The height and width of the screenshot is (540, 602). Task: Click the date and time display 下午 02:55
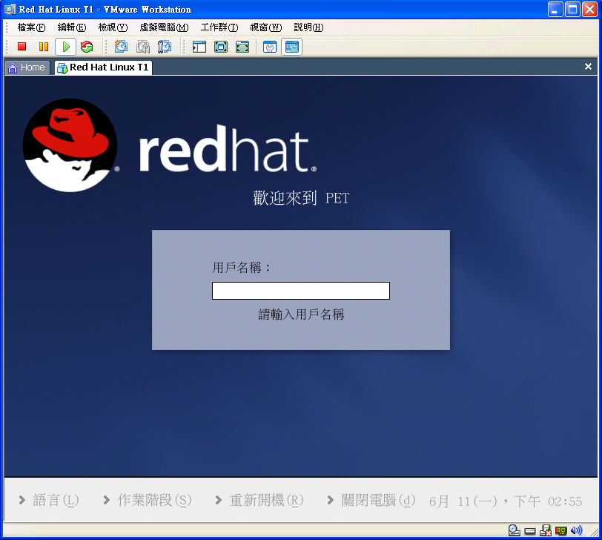click(x=506, y=501)
